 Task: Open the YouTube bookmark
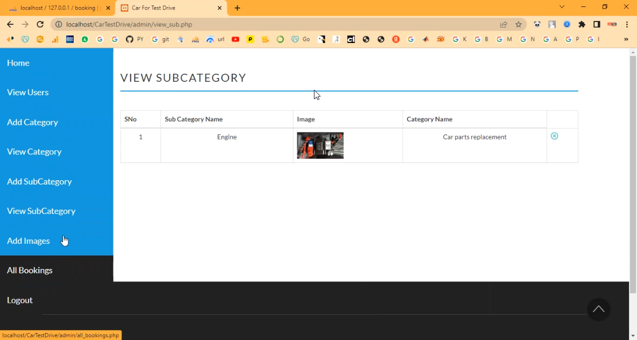point(235,39)
